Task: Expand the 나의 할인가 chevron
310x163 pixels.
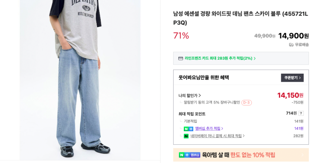Action: click(200, 96)
